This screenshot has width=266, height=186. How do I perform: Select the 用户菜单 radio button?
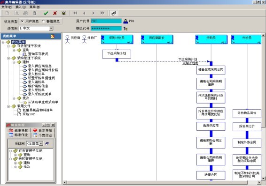(22, 21)
